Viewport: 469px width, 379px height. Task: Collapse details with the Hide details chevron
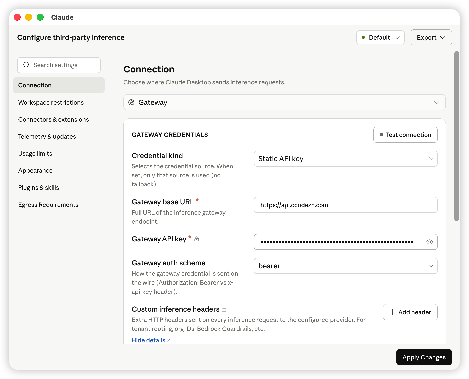pos(171,340)
